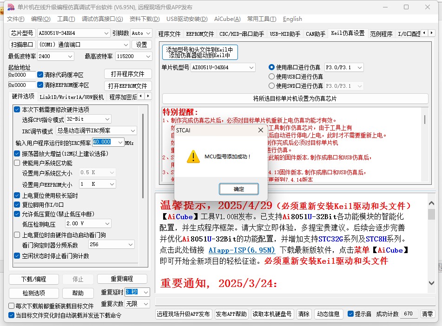Enable 使能用户系统区功能 checkbox
The image size is (442, 326).
[17, 163]
